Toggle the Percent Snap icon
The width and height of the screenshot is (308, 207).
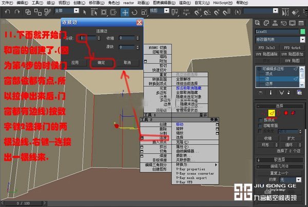coord(217,12)
